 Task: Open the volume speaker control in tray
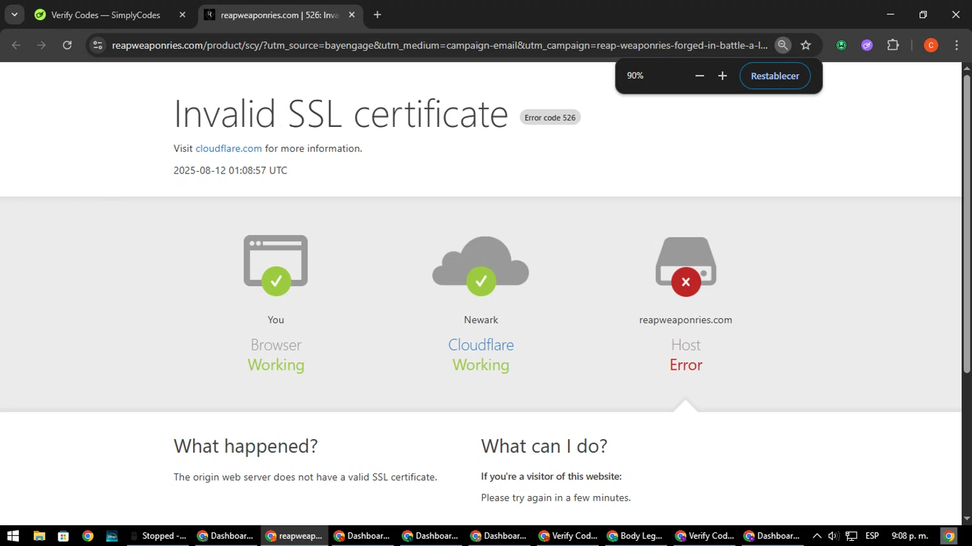833,536
